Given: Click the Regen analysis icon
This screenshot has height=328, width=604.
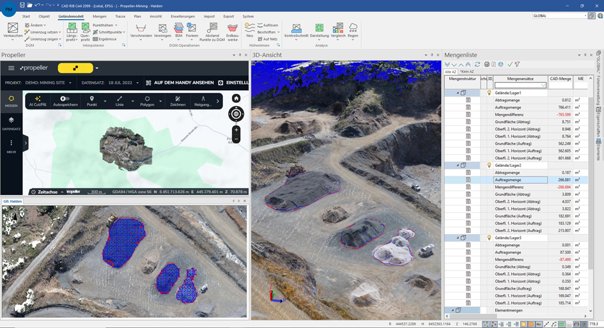Looking at the screenshot, I should click(x=353, y=31).
